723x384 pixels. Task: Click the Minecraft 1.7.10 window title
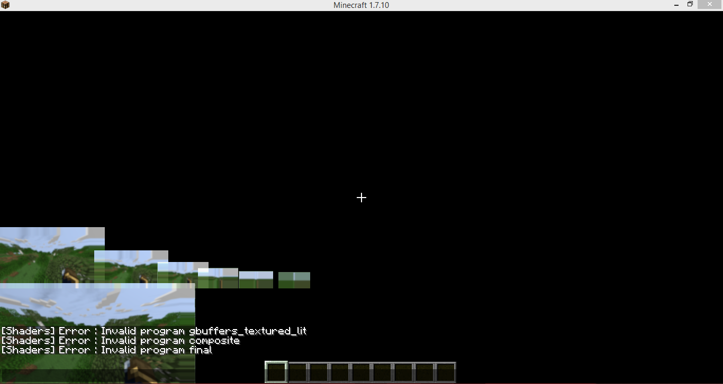361,5
